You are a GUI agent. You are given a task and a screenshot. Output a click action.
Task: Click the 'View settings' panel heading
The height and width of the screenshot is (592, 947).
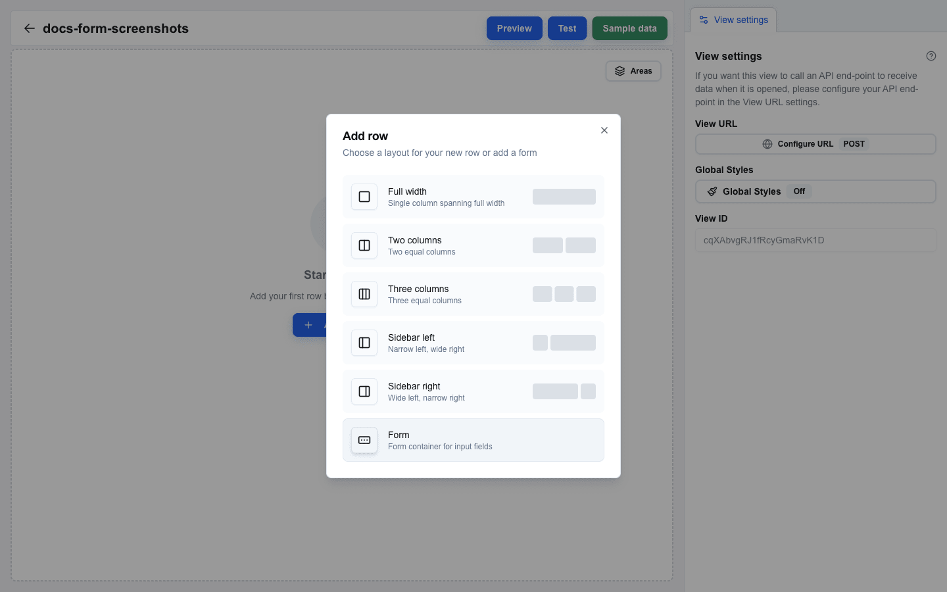[729, 57]
